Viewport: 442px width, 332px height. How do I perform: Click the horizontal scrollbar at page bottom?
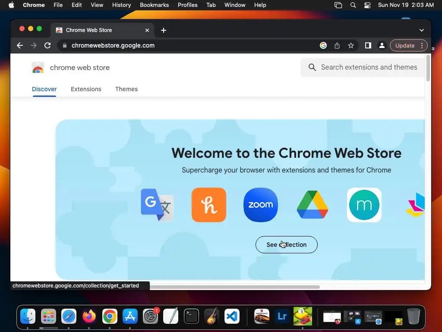234,287
